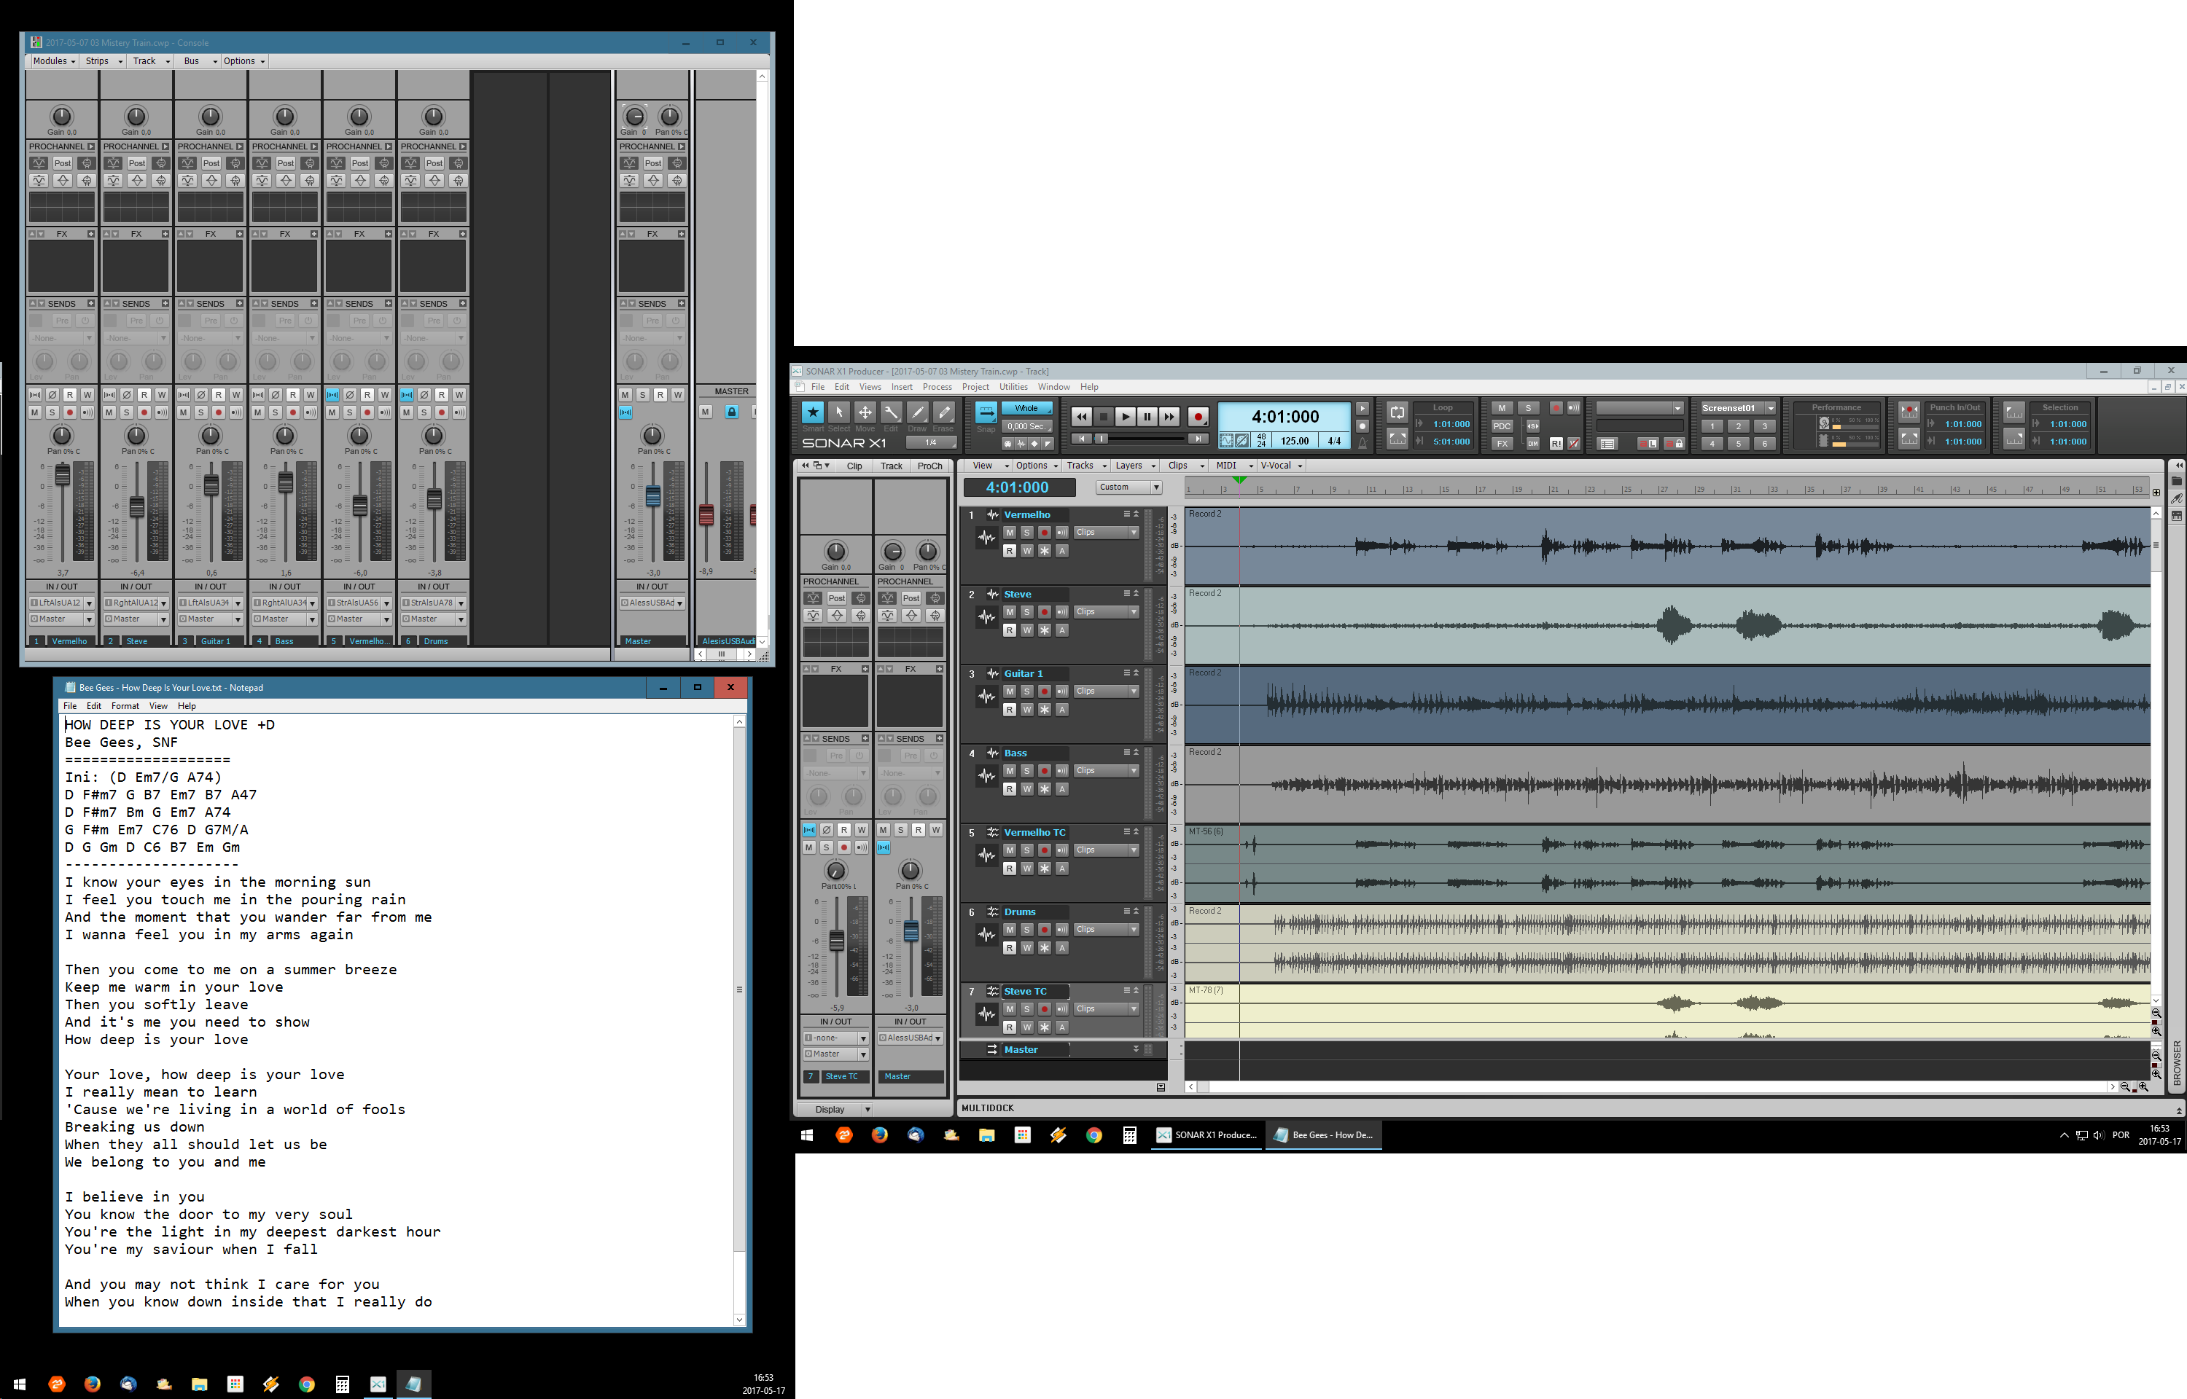Fast forward the transport
Viewport: 2187px width, 1399px height.
tap(1169, 416)
